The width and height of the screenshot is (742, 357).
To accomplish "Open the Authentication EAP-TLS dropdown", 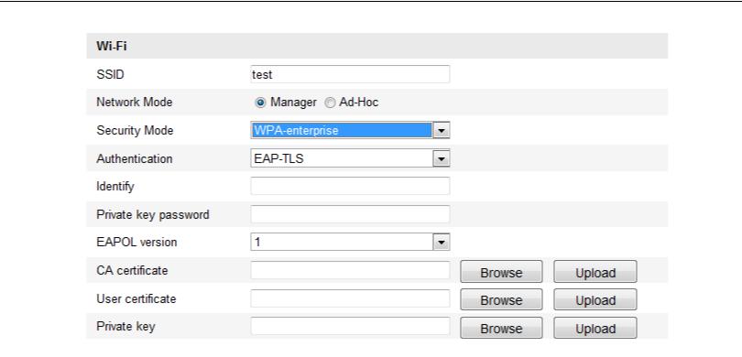I will [350, 158].
